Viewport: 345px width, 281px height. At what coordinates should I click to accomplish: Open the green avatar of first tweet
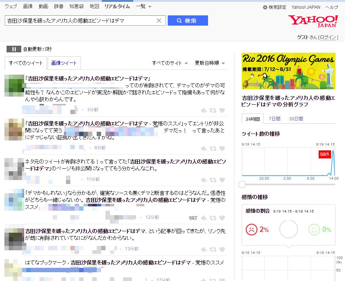[x=14, y=86]
